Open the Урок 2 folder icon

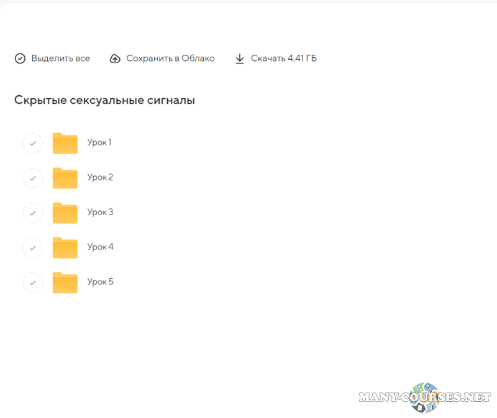[x=65, y=178]
